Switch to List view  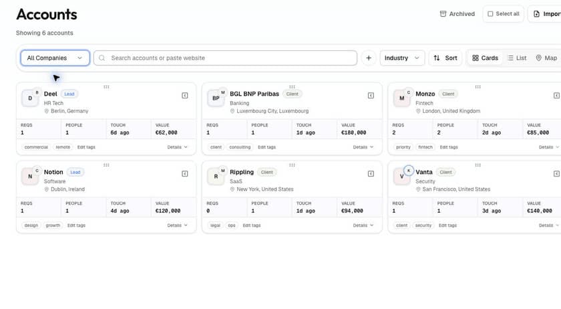point(517,58)
